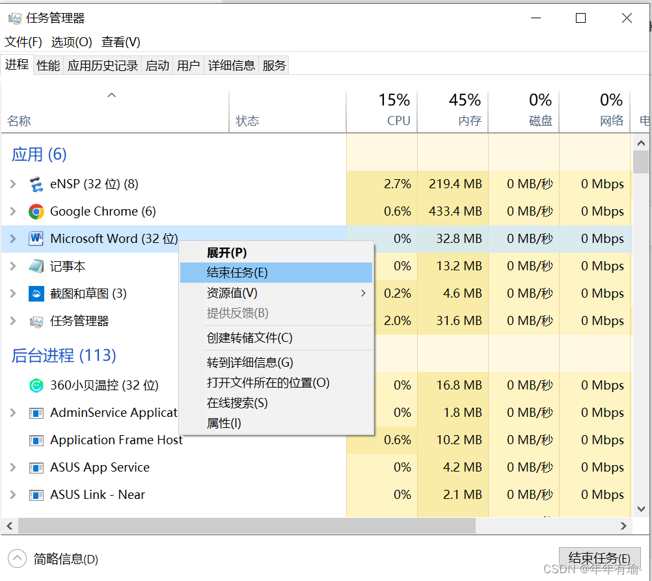Image resolution: width=652 pixels, height=581 pixels.
Task: Click the eNSP application icon
Action: tap(36, 184)
